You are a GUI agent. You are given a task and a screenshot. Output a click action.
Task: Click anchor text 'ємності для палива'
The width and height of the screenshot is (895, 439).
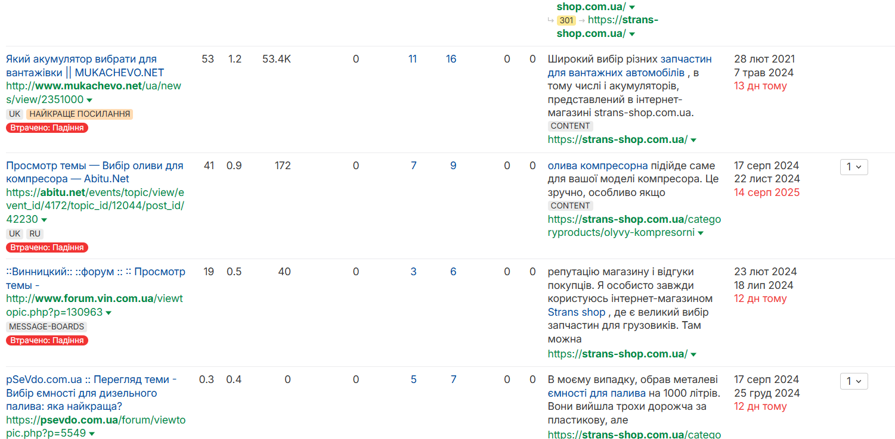596,393
